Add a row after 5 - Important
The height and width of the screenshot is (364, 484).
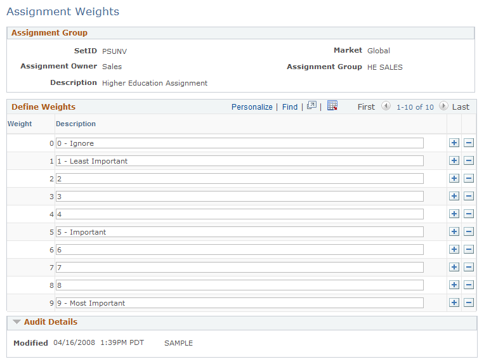pos(454,231)
